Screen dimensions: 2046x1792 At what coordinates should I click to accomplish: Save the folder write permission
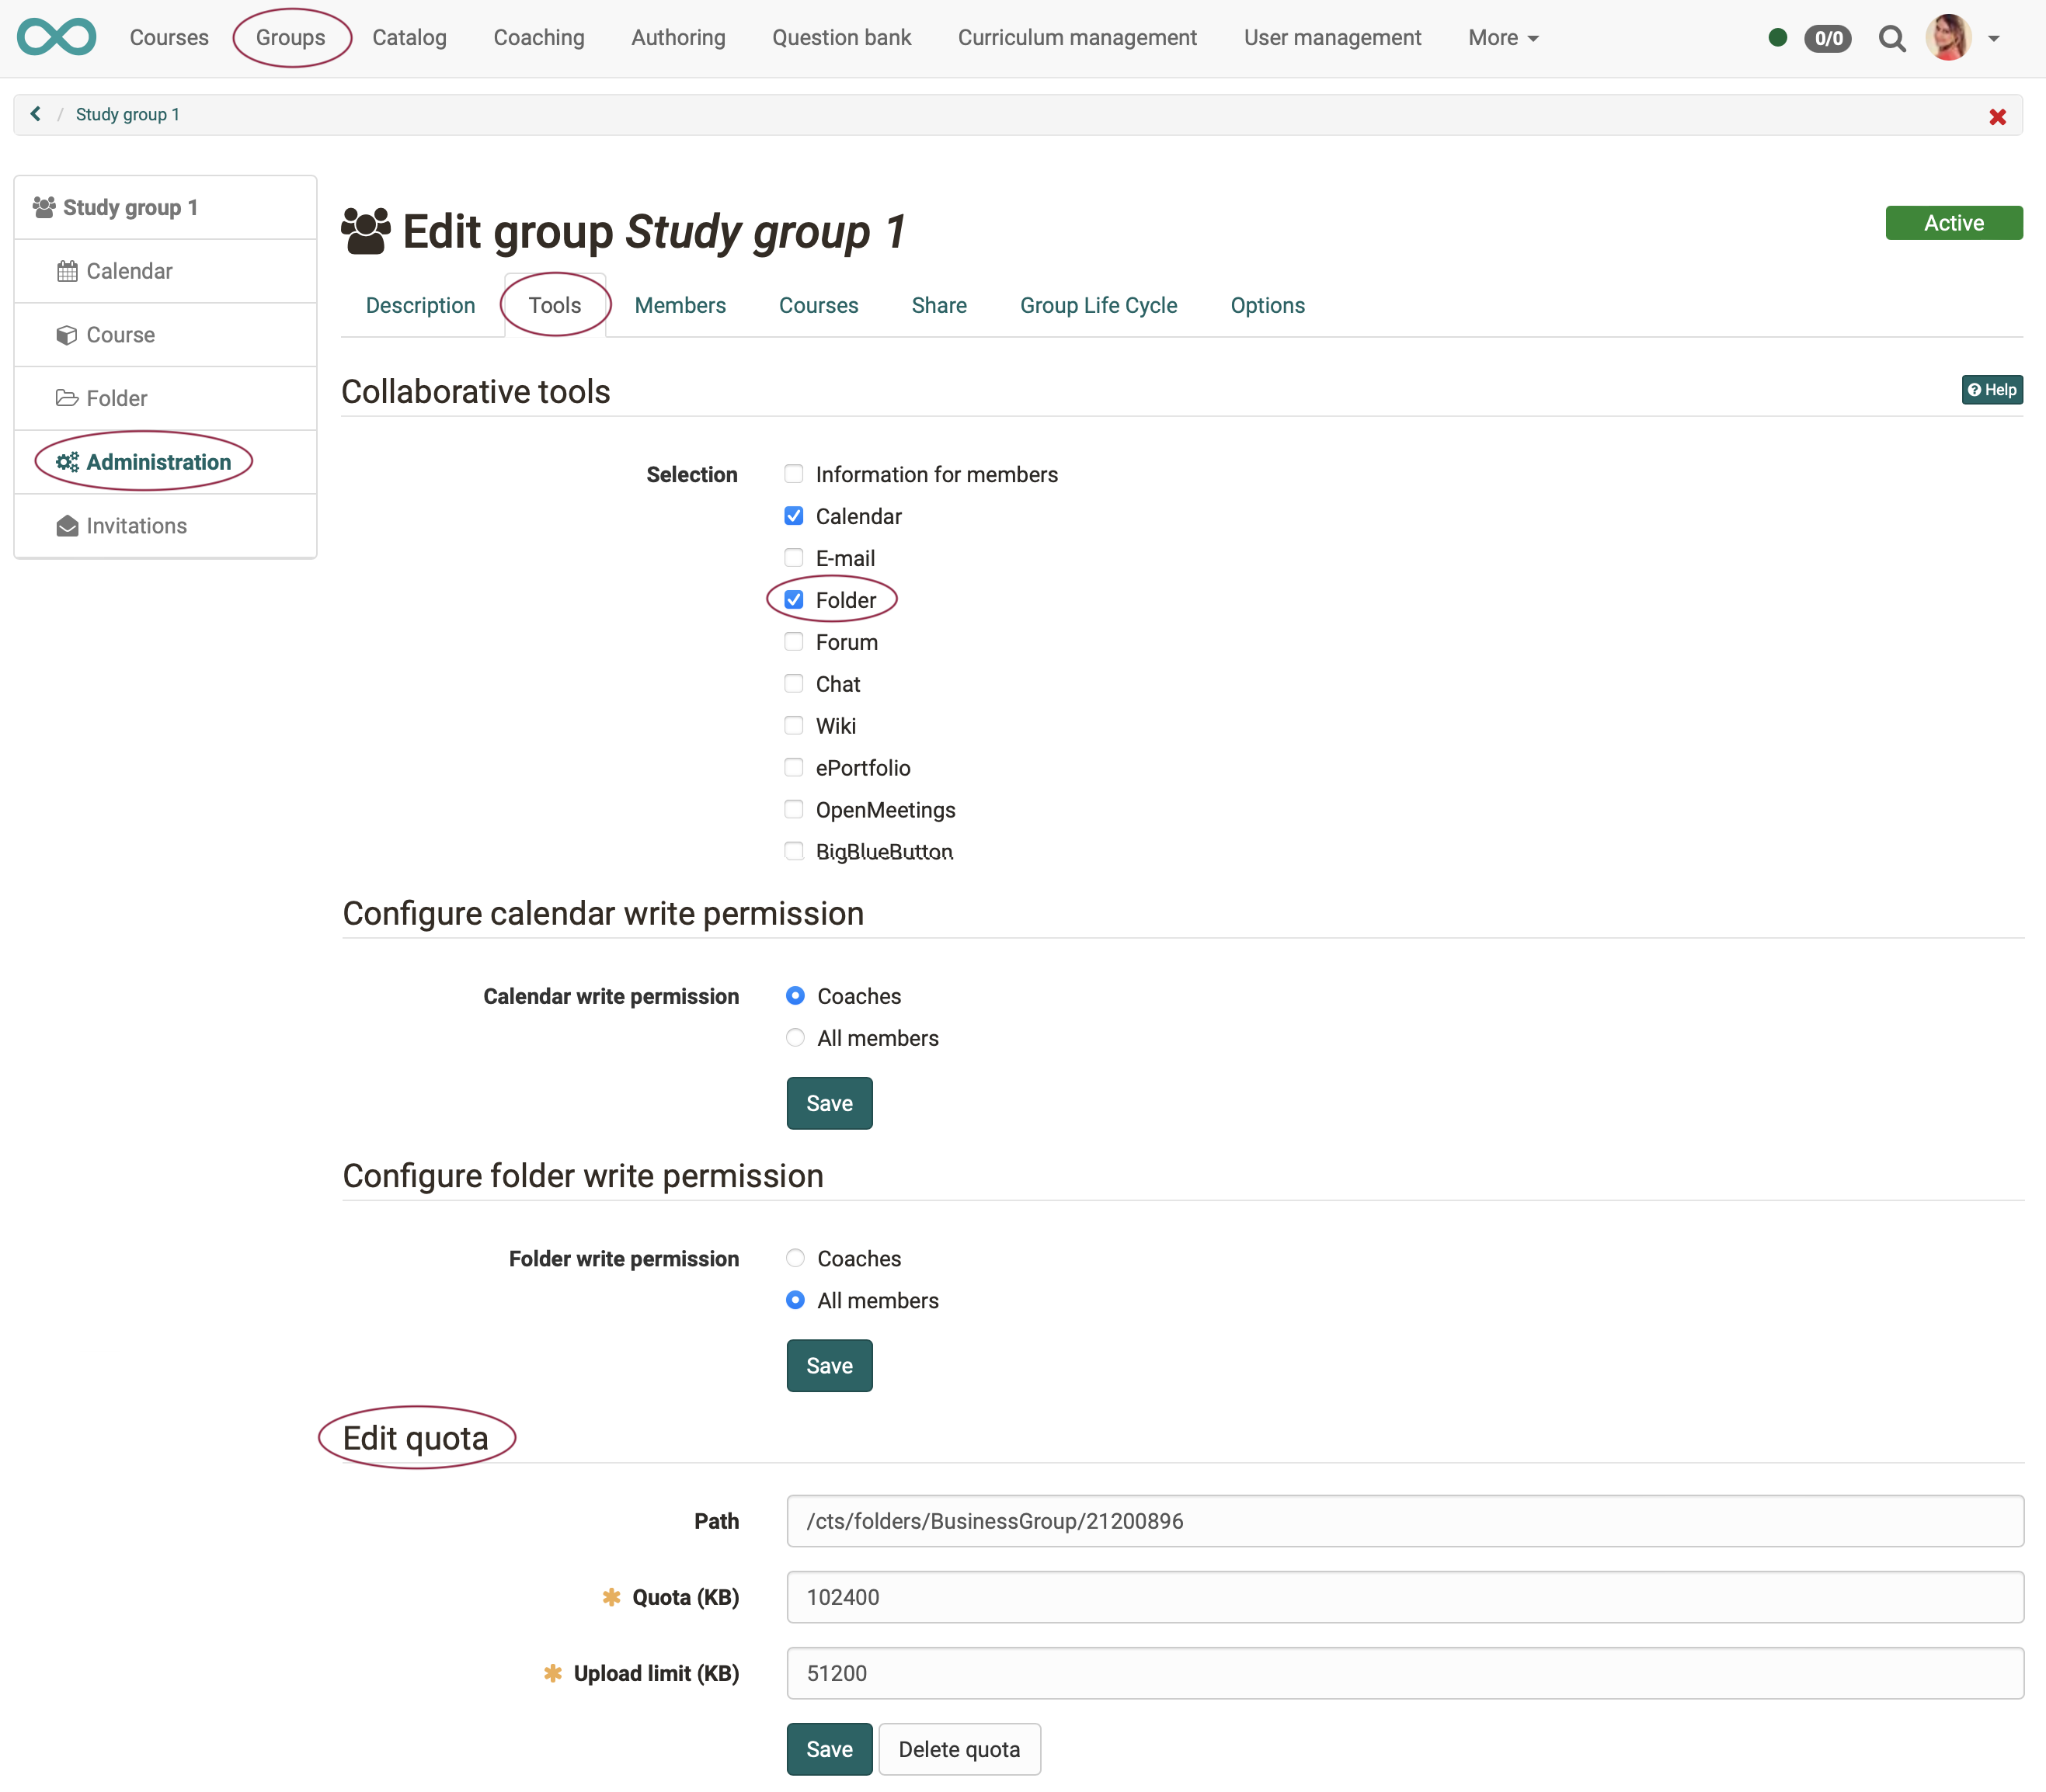tap(828, 1365)
